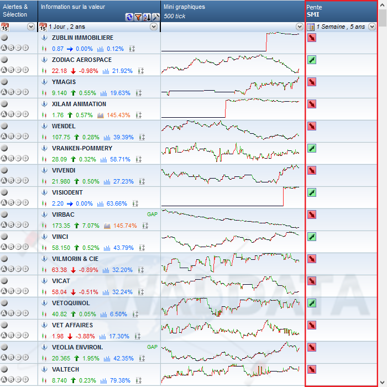Click red down slope icon for VALTECH
The width and height of the screenshot is (387, 387).
point(312,369)
